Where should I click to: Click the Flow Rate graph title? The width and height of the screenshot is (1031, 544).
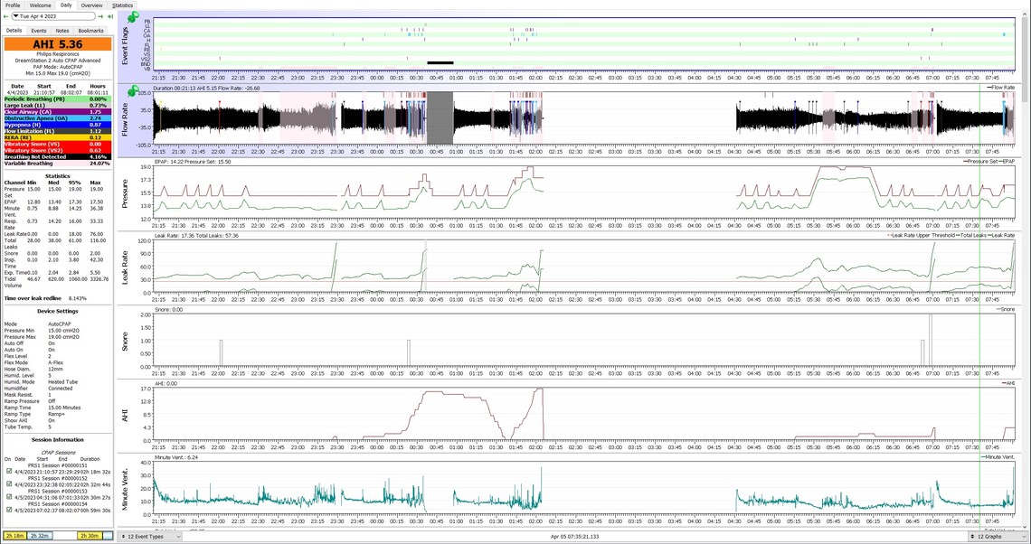(x=124, y=118)
